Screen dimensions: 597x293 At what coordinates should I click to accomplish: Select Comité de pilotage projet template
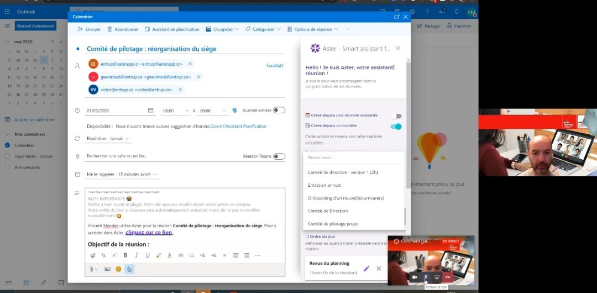point(354,224)
